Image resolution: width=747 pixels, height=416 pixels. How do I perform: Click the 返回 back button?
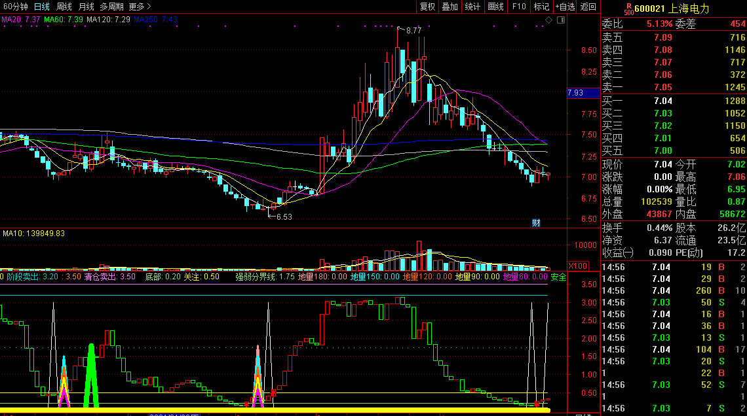click(x=588, y=7)
